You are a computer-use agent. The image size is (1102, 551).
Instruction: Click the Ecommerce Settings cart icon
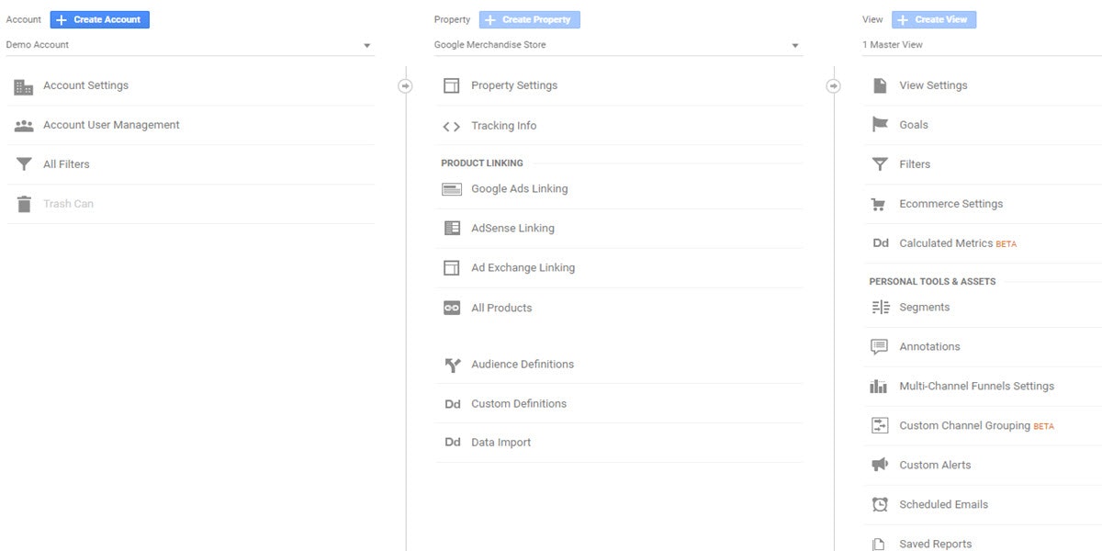880,205
